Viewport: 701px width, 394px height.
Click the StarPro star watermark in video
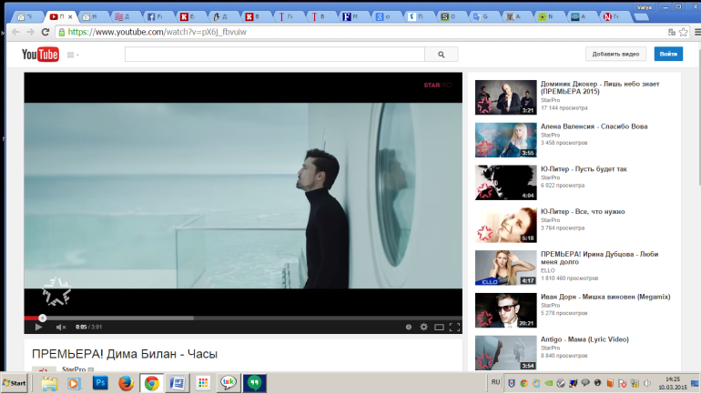56,292
